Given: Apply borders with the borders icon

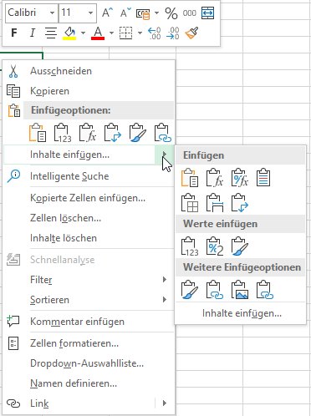Looking at the screenshot, I should (125, 33).
